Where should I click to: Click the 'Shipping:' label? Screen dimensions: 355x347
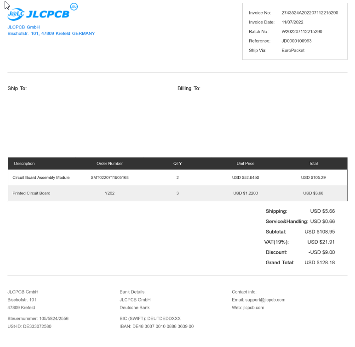(276, 211)
